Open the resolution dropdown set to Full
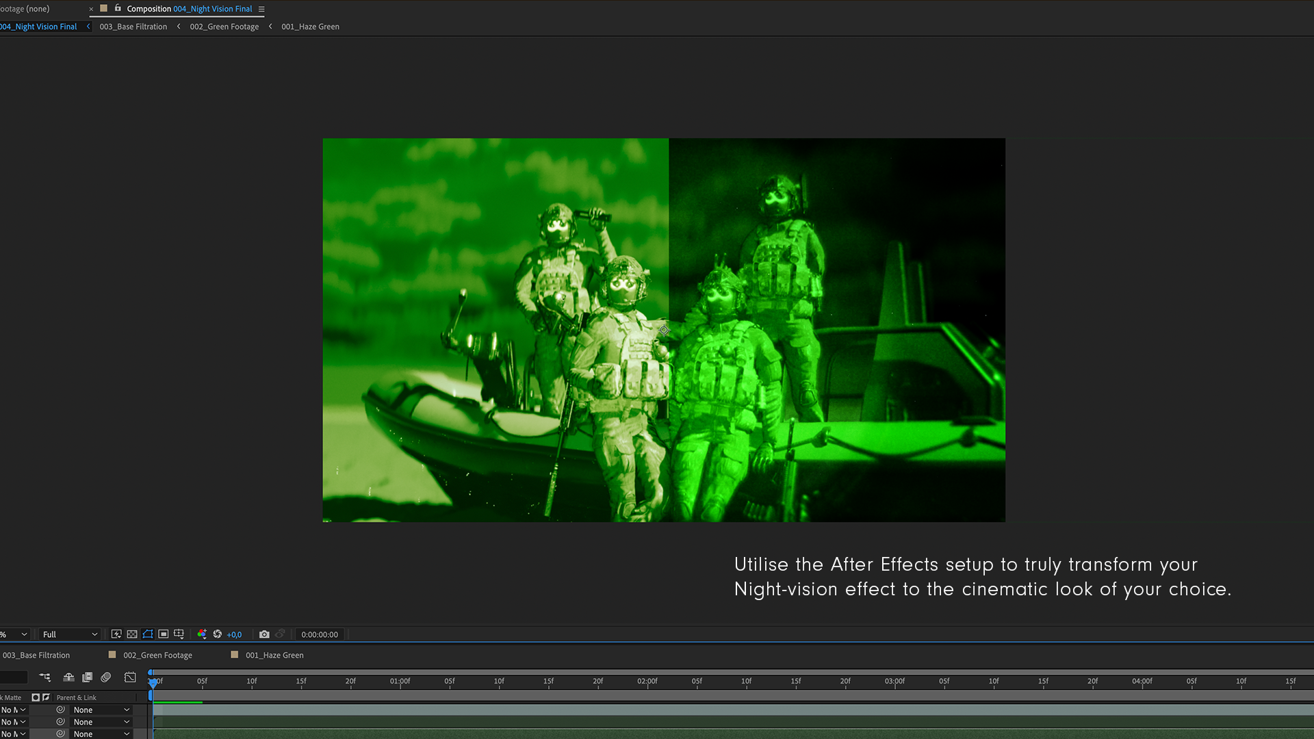 68,634
